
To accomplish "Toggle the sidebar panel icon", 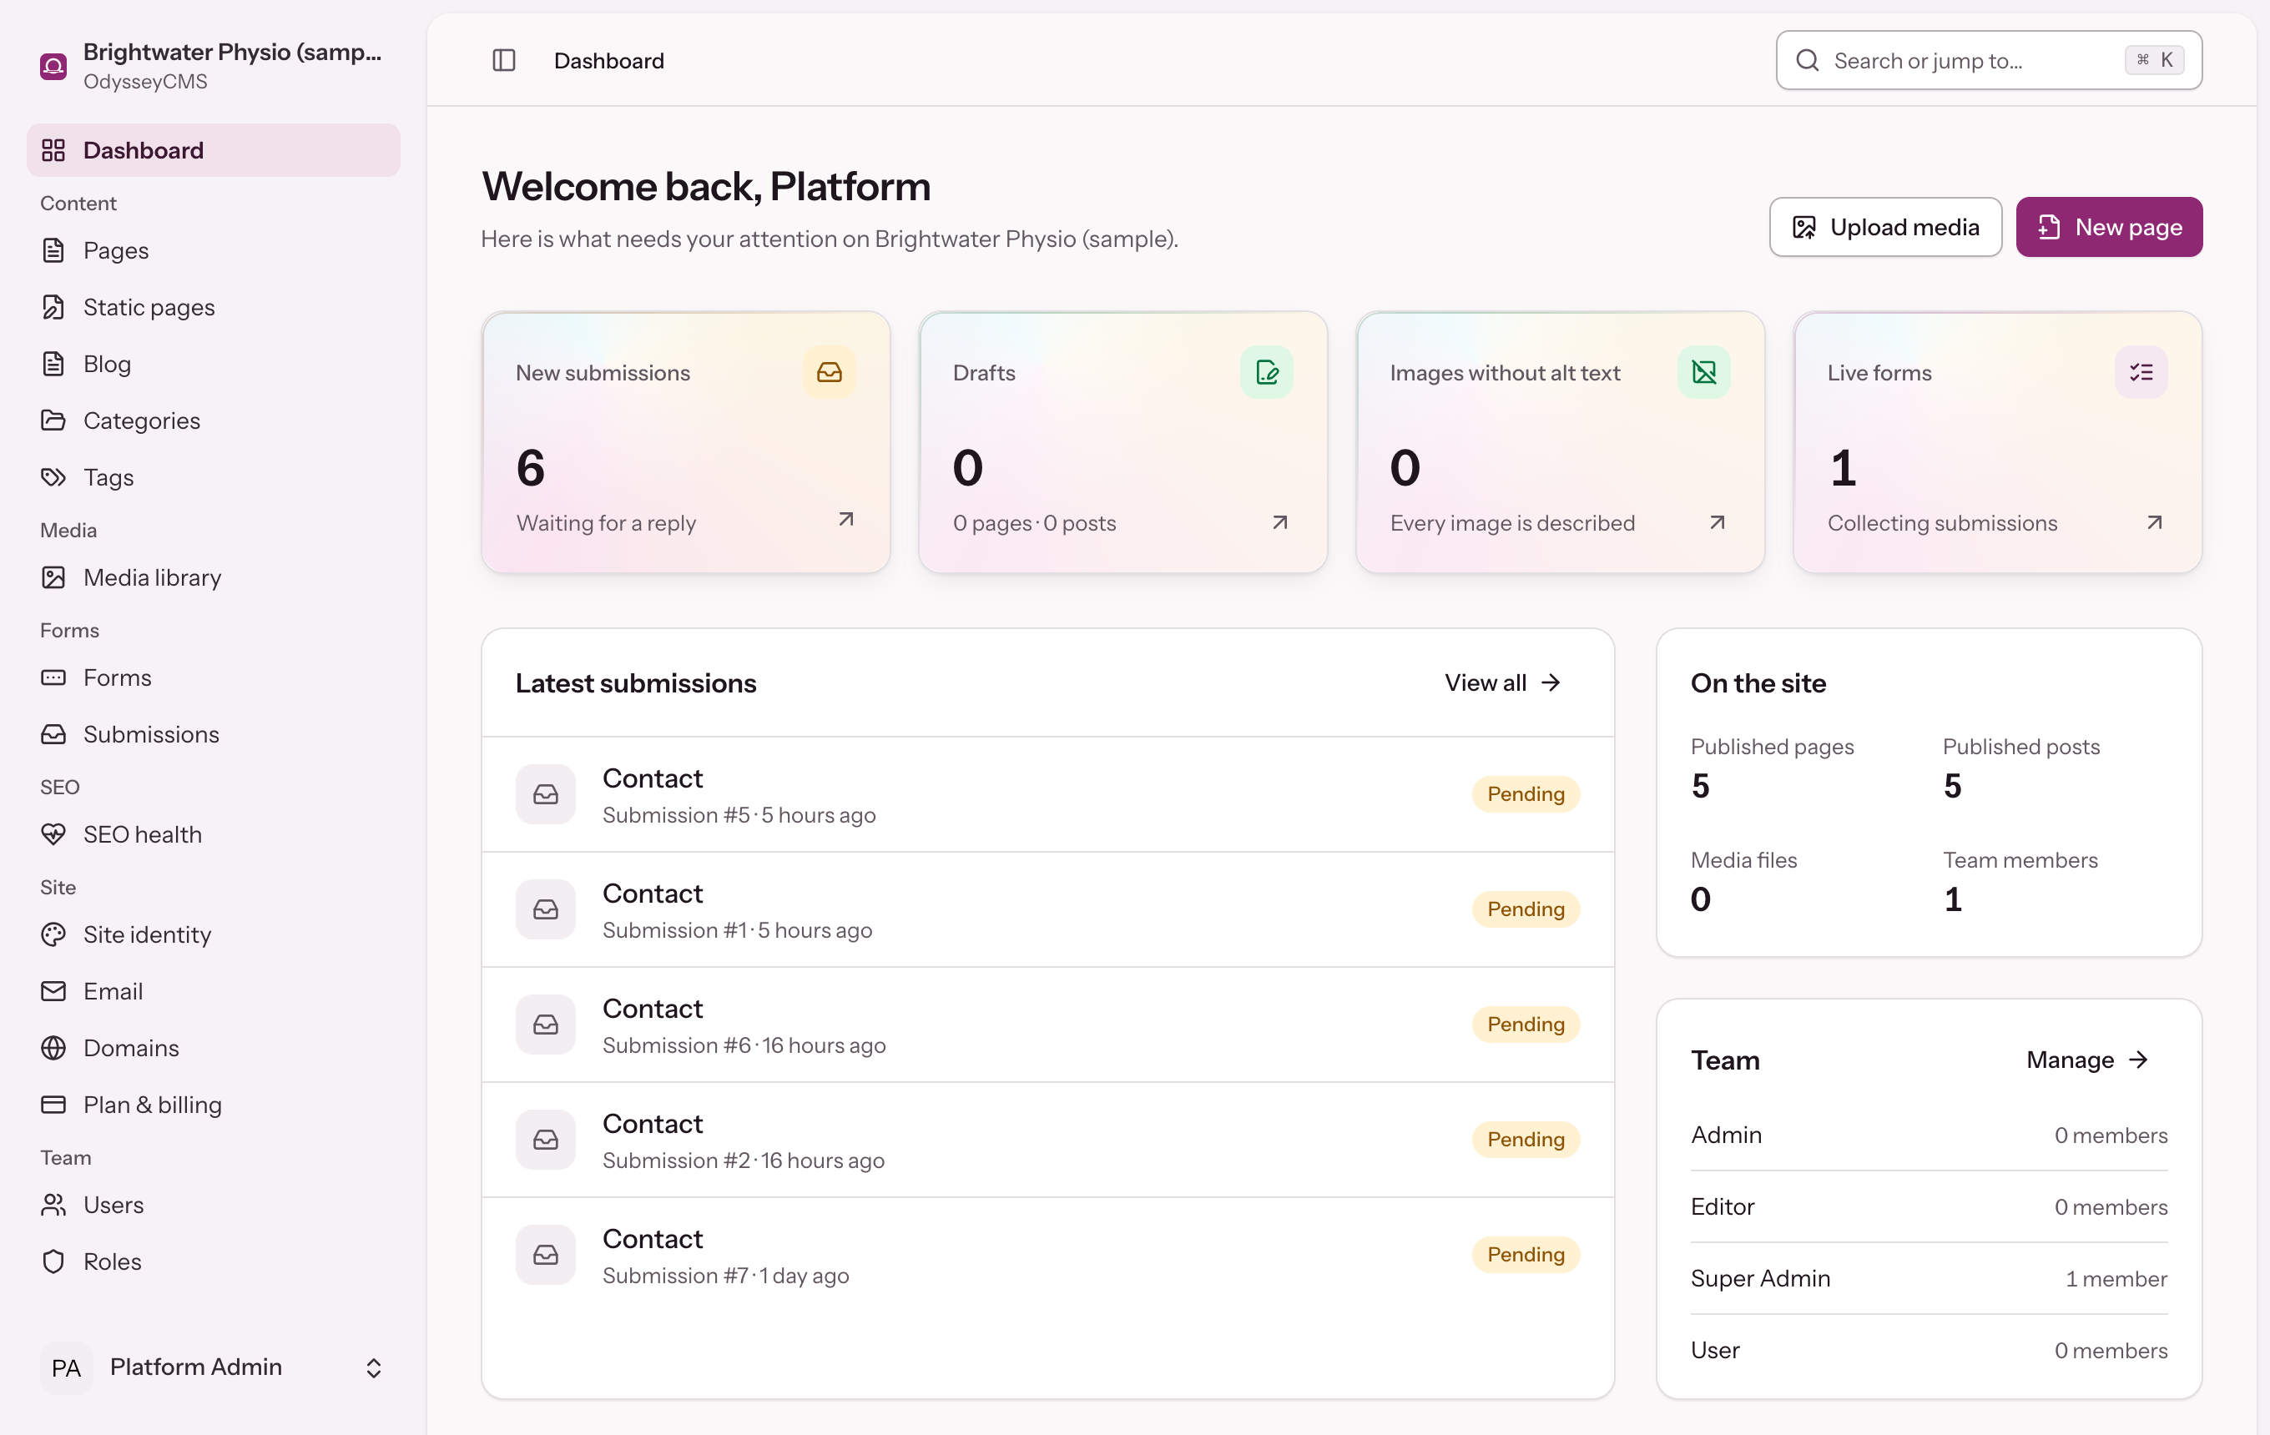I will pyautogui.click(x=503, y=60).
